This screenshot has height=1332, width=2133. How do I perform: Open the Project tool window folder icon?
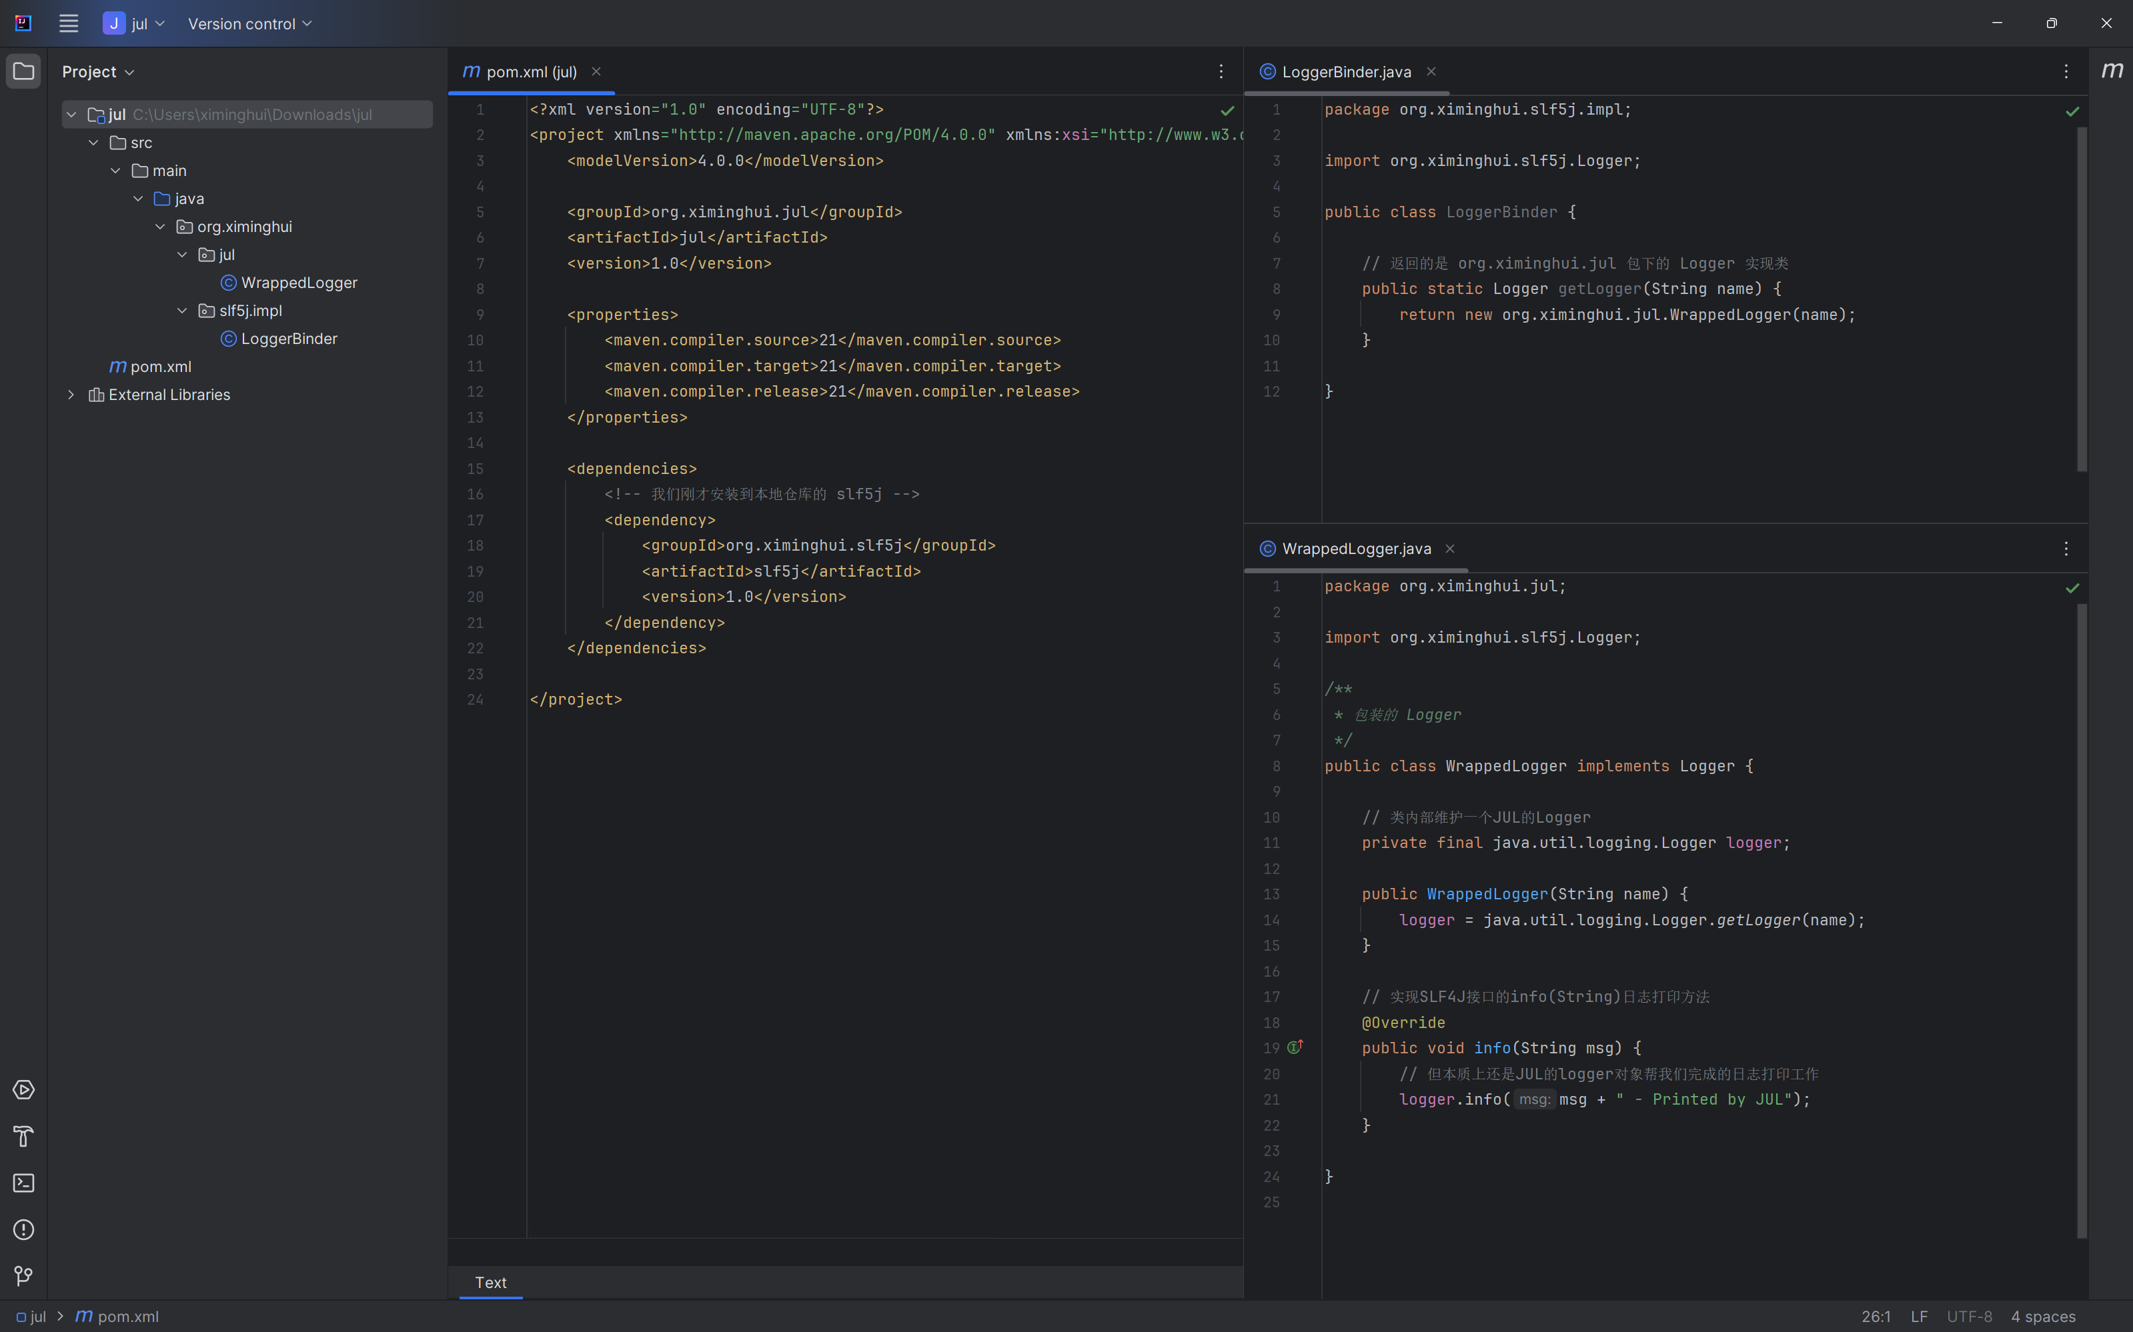tap(24, 71)
